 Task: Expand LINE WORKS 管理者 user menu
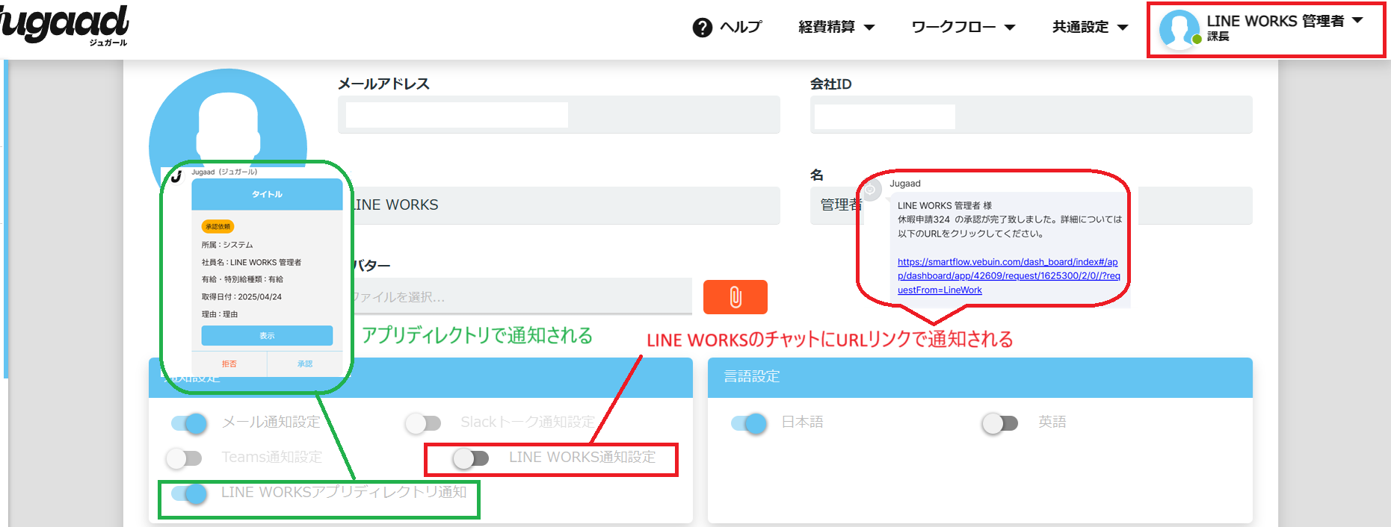[1284, 22]
